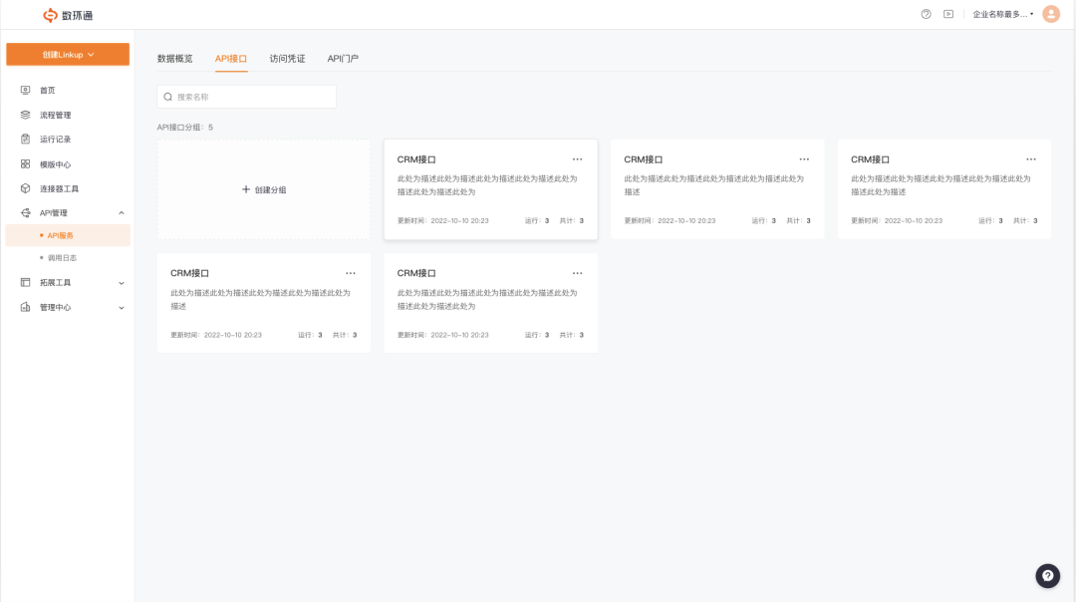Open the floating help button at bottom right
This screenshot has width=1076, height=602.
pyautogui.click(x=1047, y=576)
